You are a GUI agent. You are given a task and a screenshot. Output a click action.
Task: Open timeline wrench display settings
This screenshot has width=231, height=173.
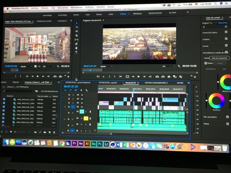(86, 90)
